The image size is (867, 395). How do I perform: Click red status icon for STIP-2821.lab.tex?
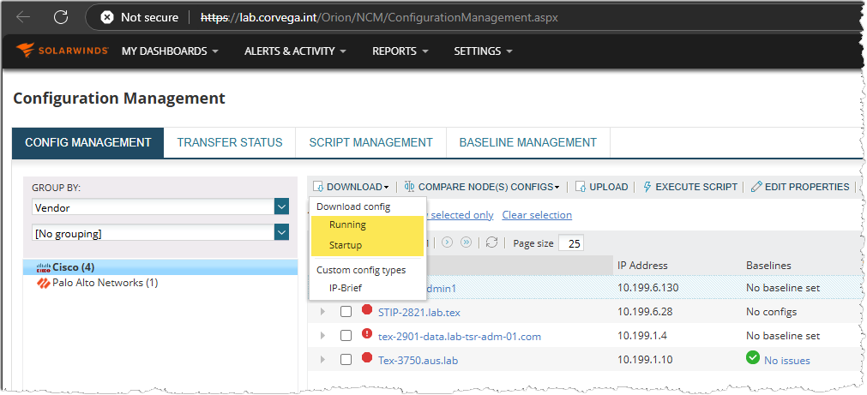tap(366, 310)
